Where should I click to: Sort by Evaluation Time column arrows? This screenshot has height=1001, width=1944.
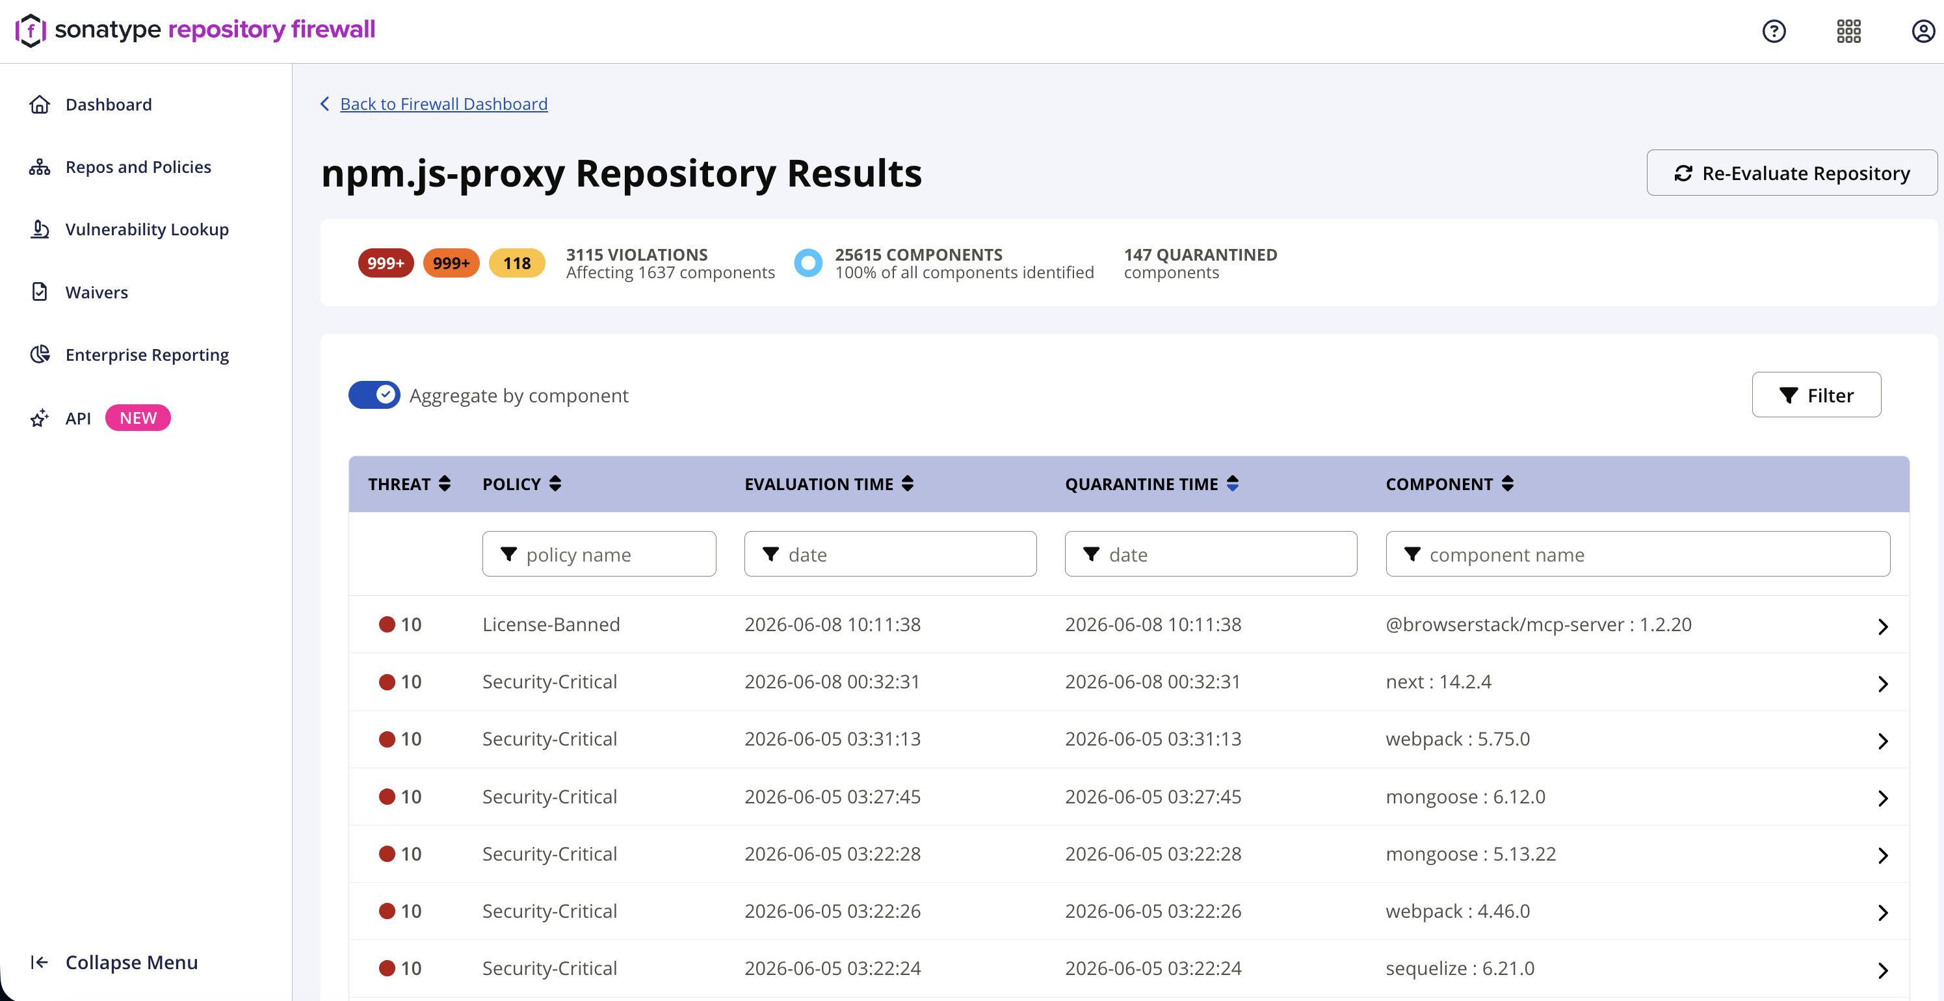point(907,484)
